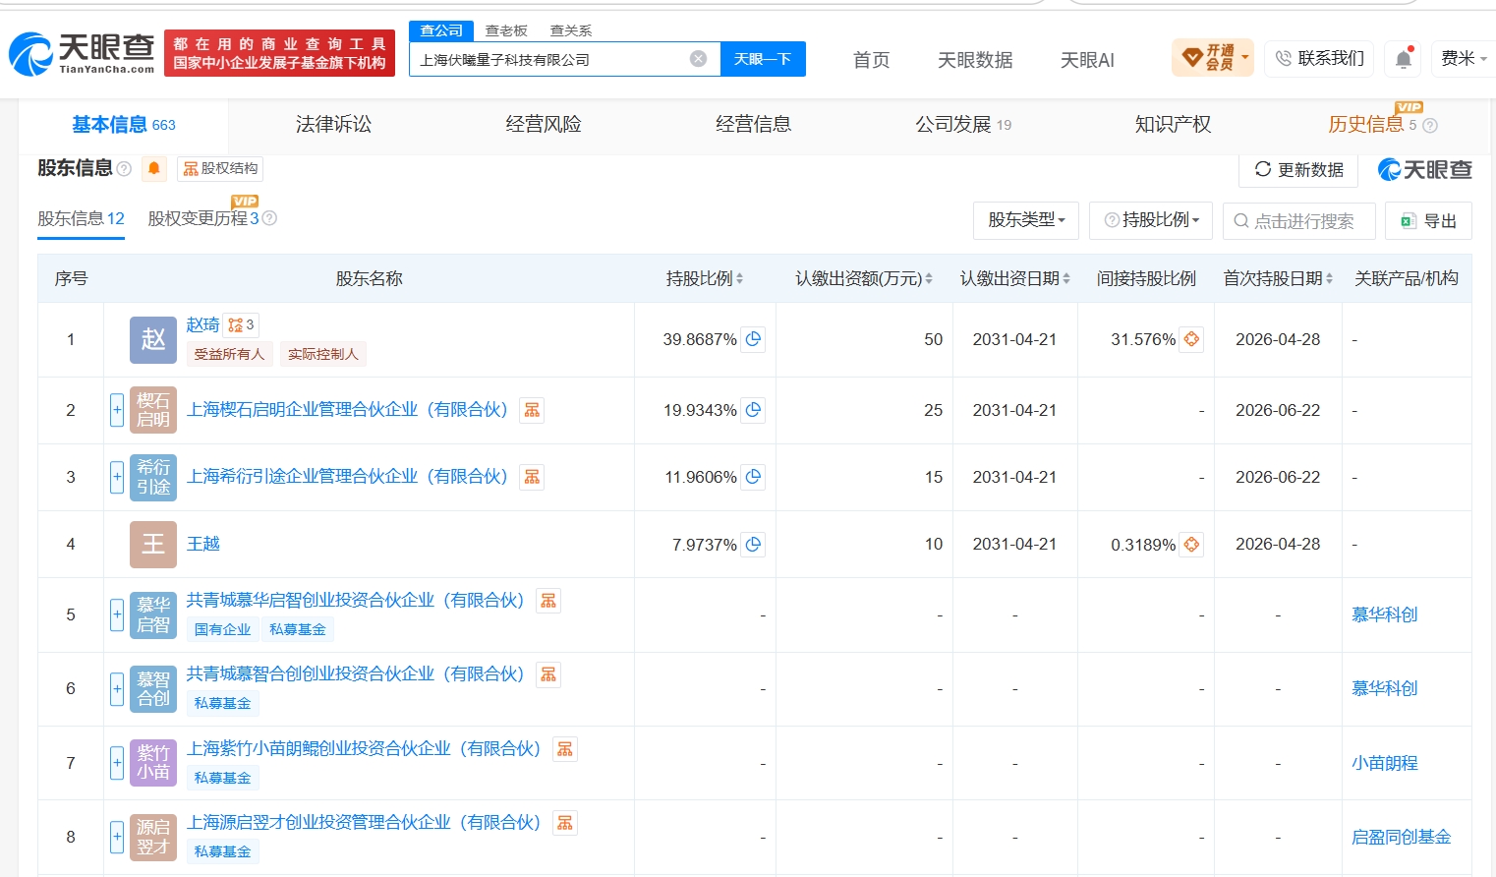The width and height of the screenshot is (1496, 877).
Task: Open shareholder 赵琦 profile link
Action: [x=203, y=324]
